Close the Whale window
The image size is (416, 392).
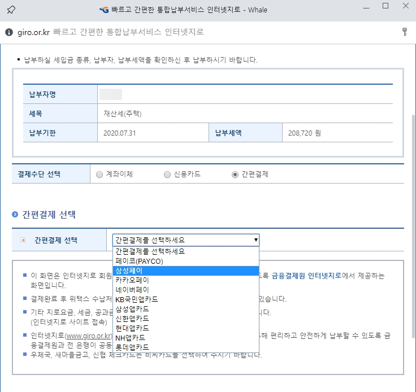click(x=406, y=6)
